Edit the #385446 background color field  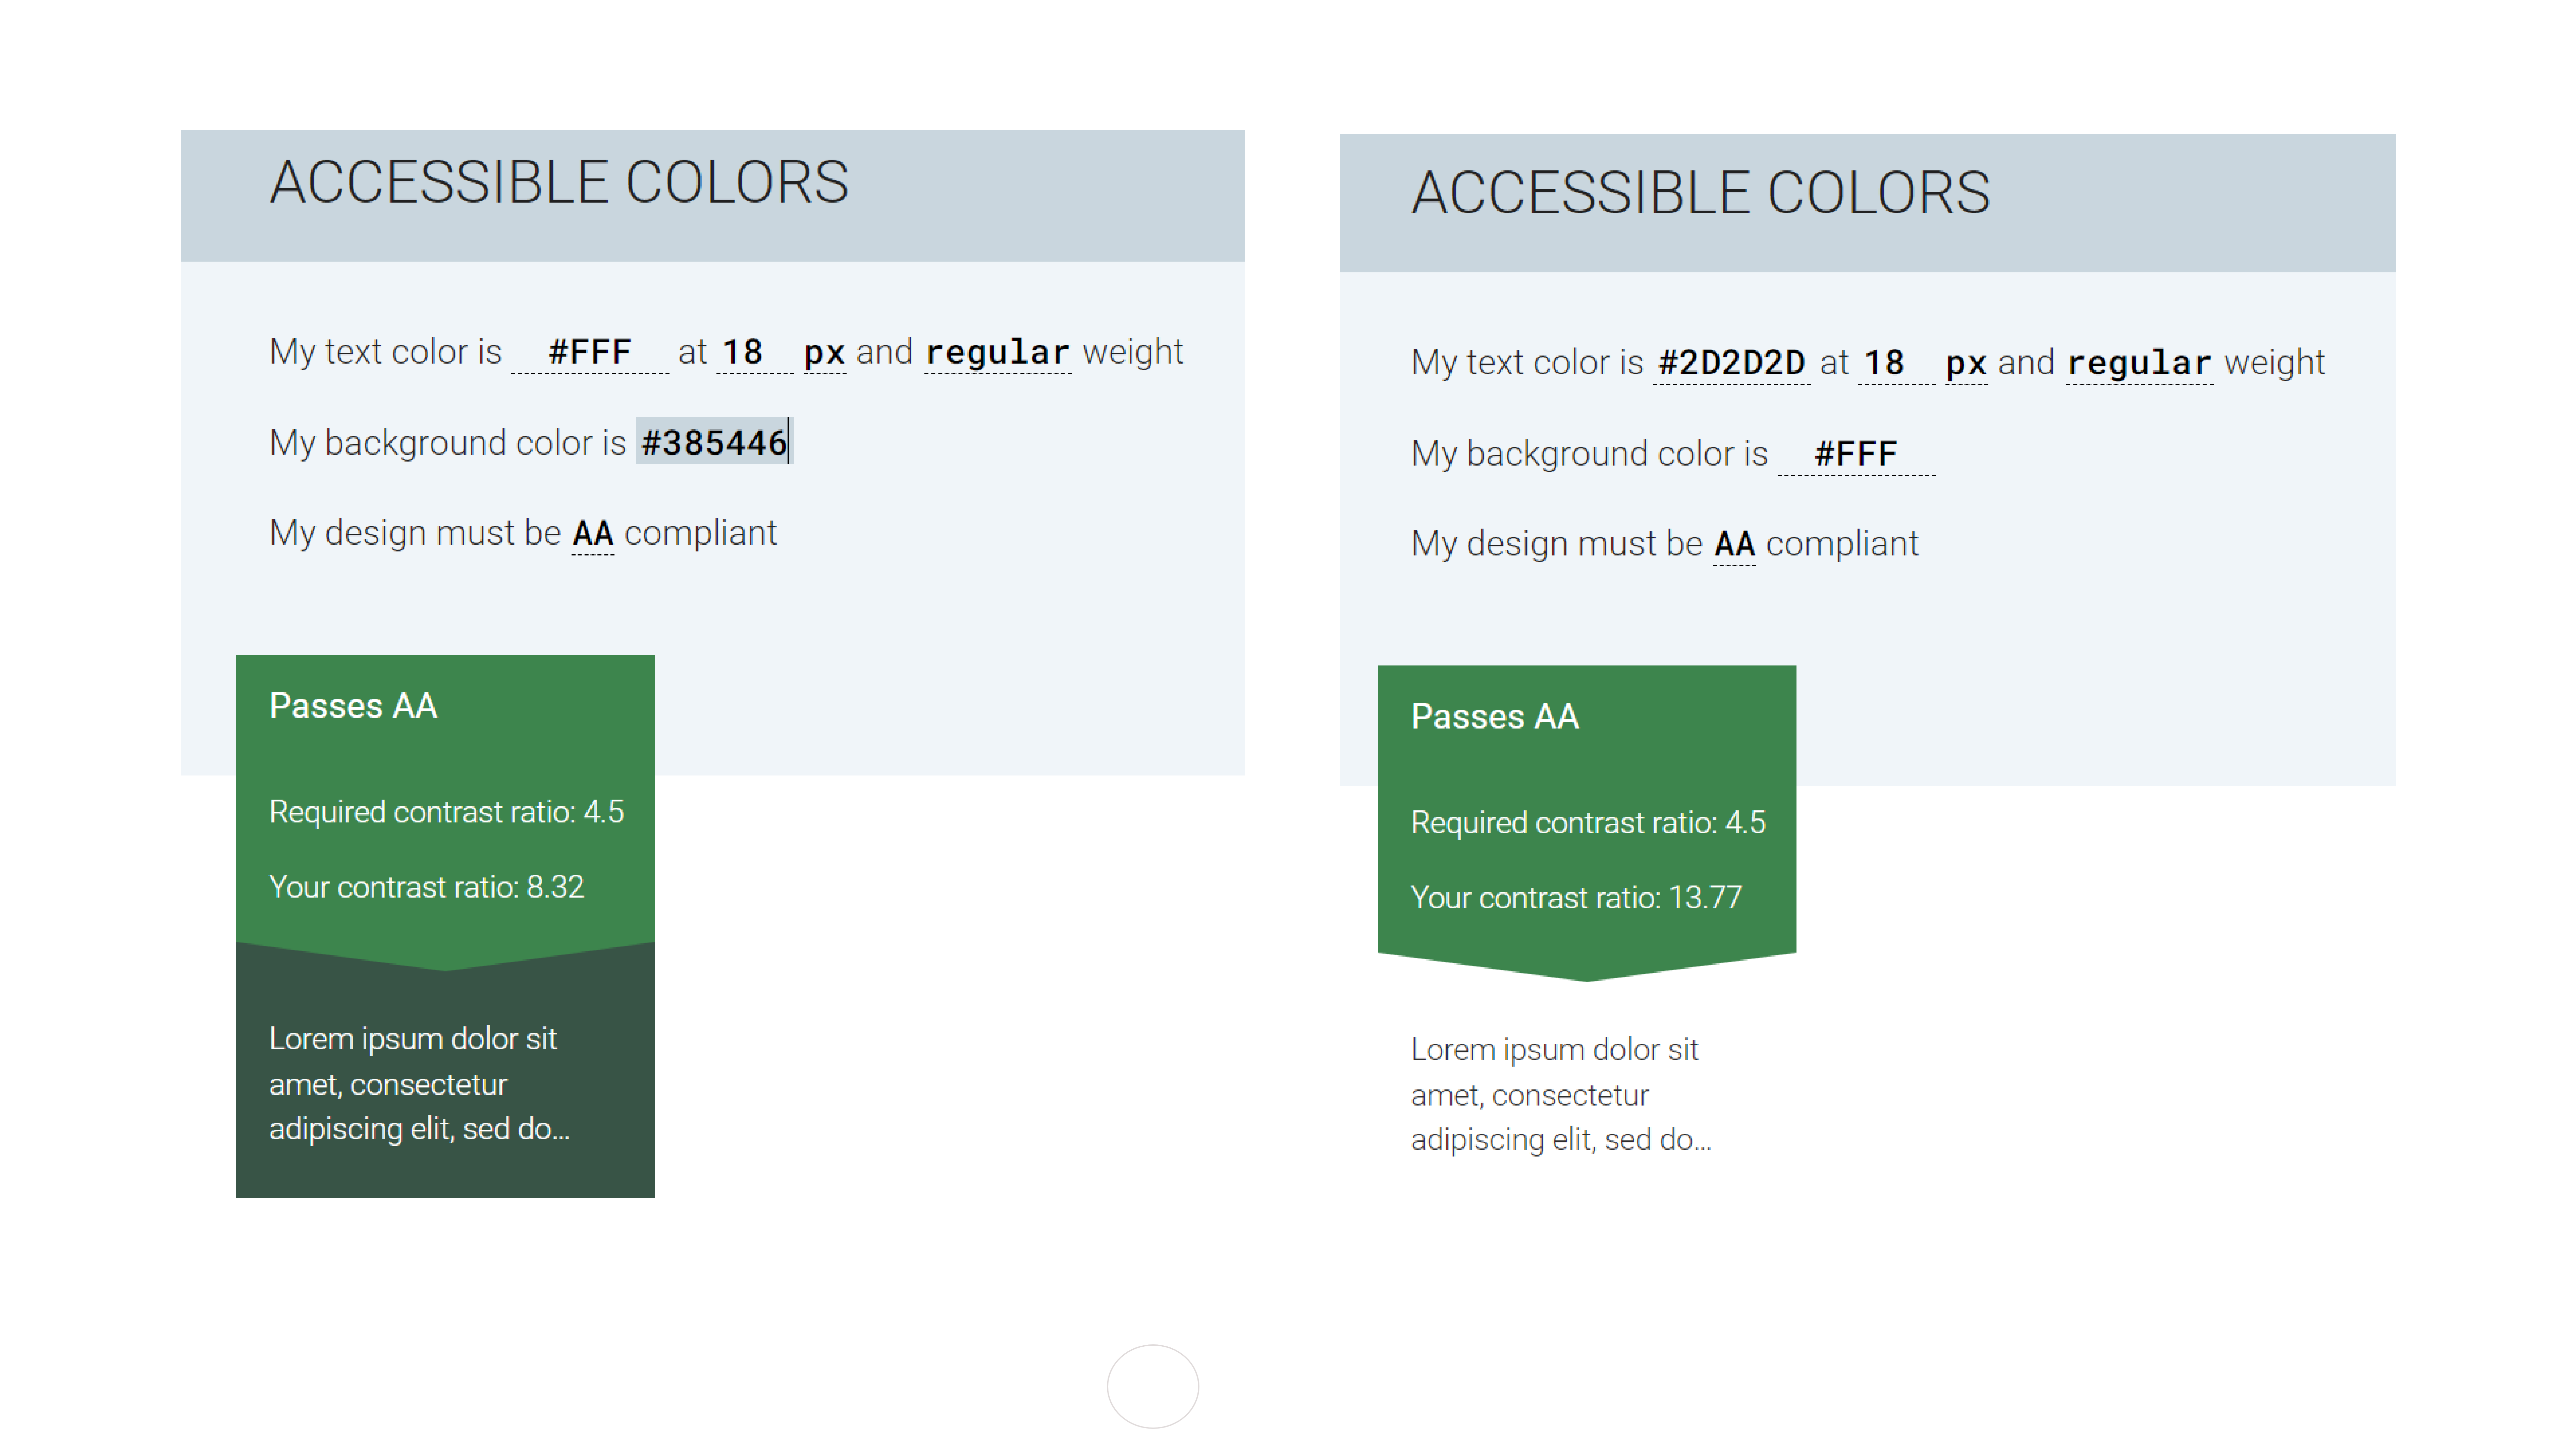coord(714,442)
